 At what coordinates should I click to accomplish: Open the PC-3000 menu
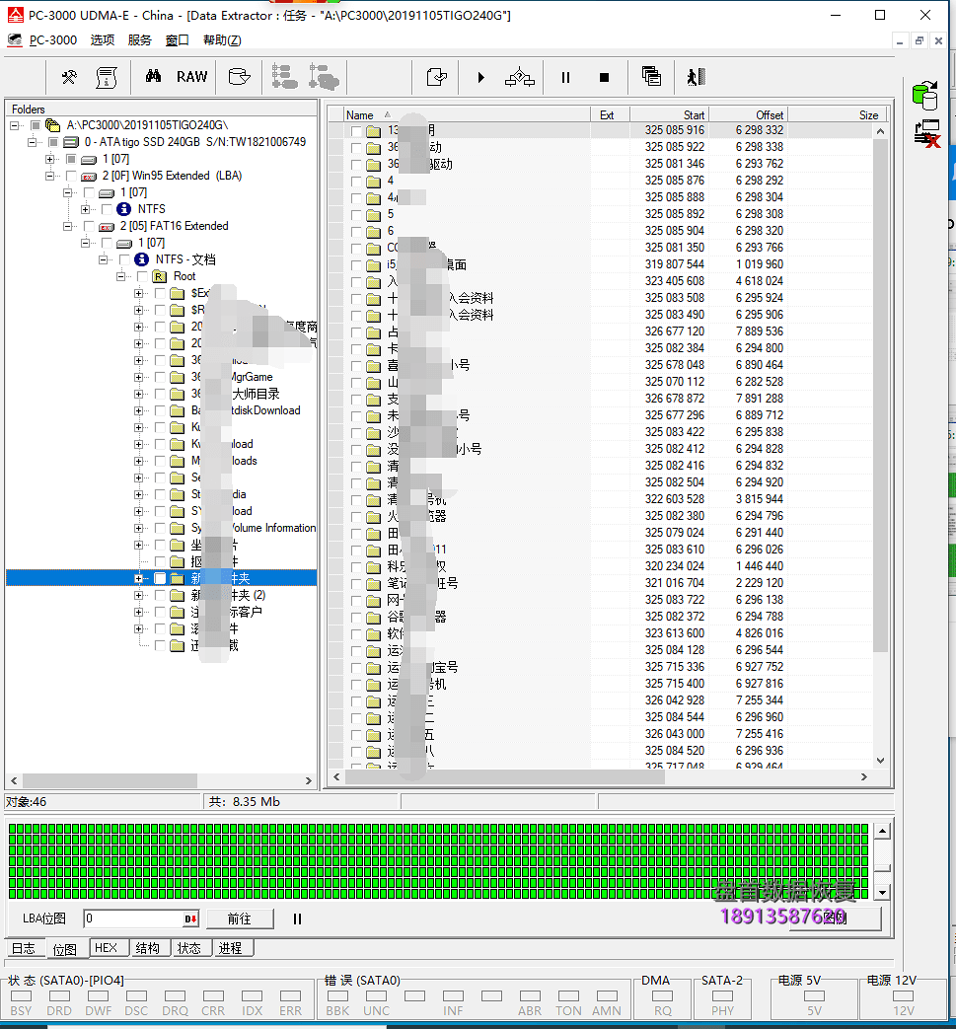point(53,40)
